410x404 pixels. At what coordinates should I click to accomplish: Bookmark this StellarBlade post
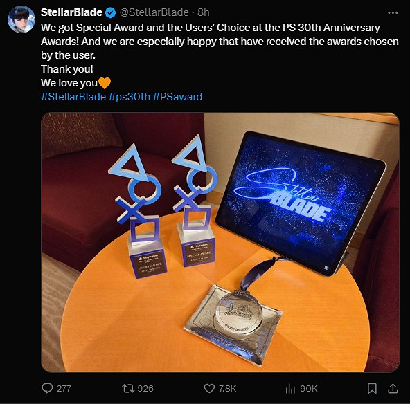372,388
